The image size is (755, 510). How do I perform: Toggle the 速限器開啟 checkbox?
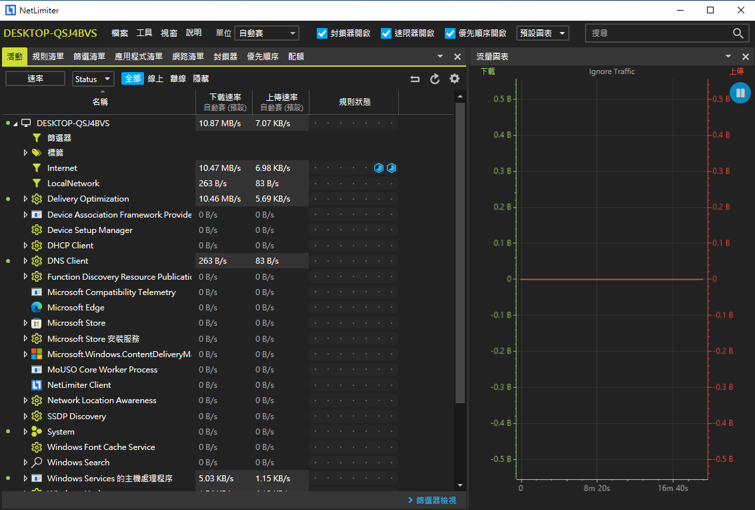click(x=386, y=33)
